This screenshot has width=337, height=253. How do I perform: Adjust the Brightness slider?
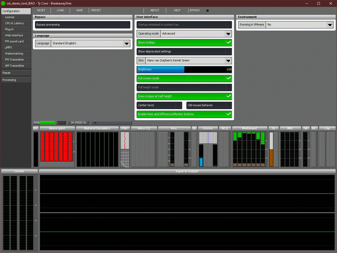[184, 70]
